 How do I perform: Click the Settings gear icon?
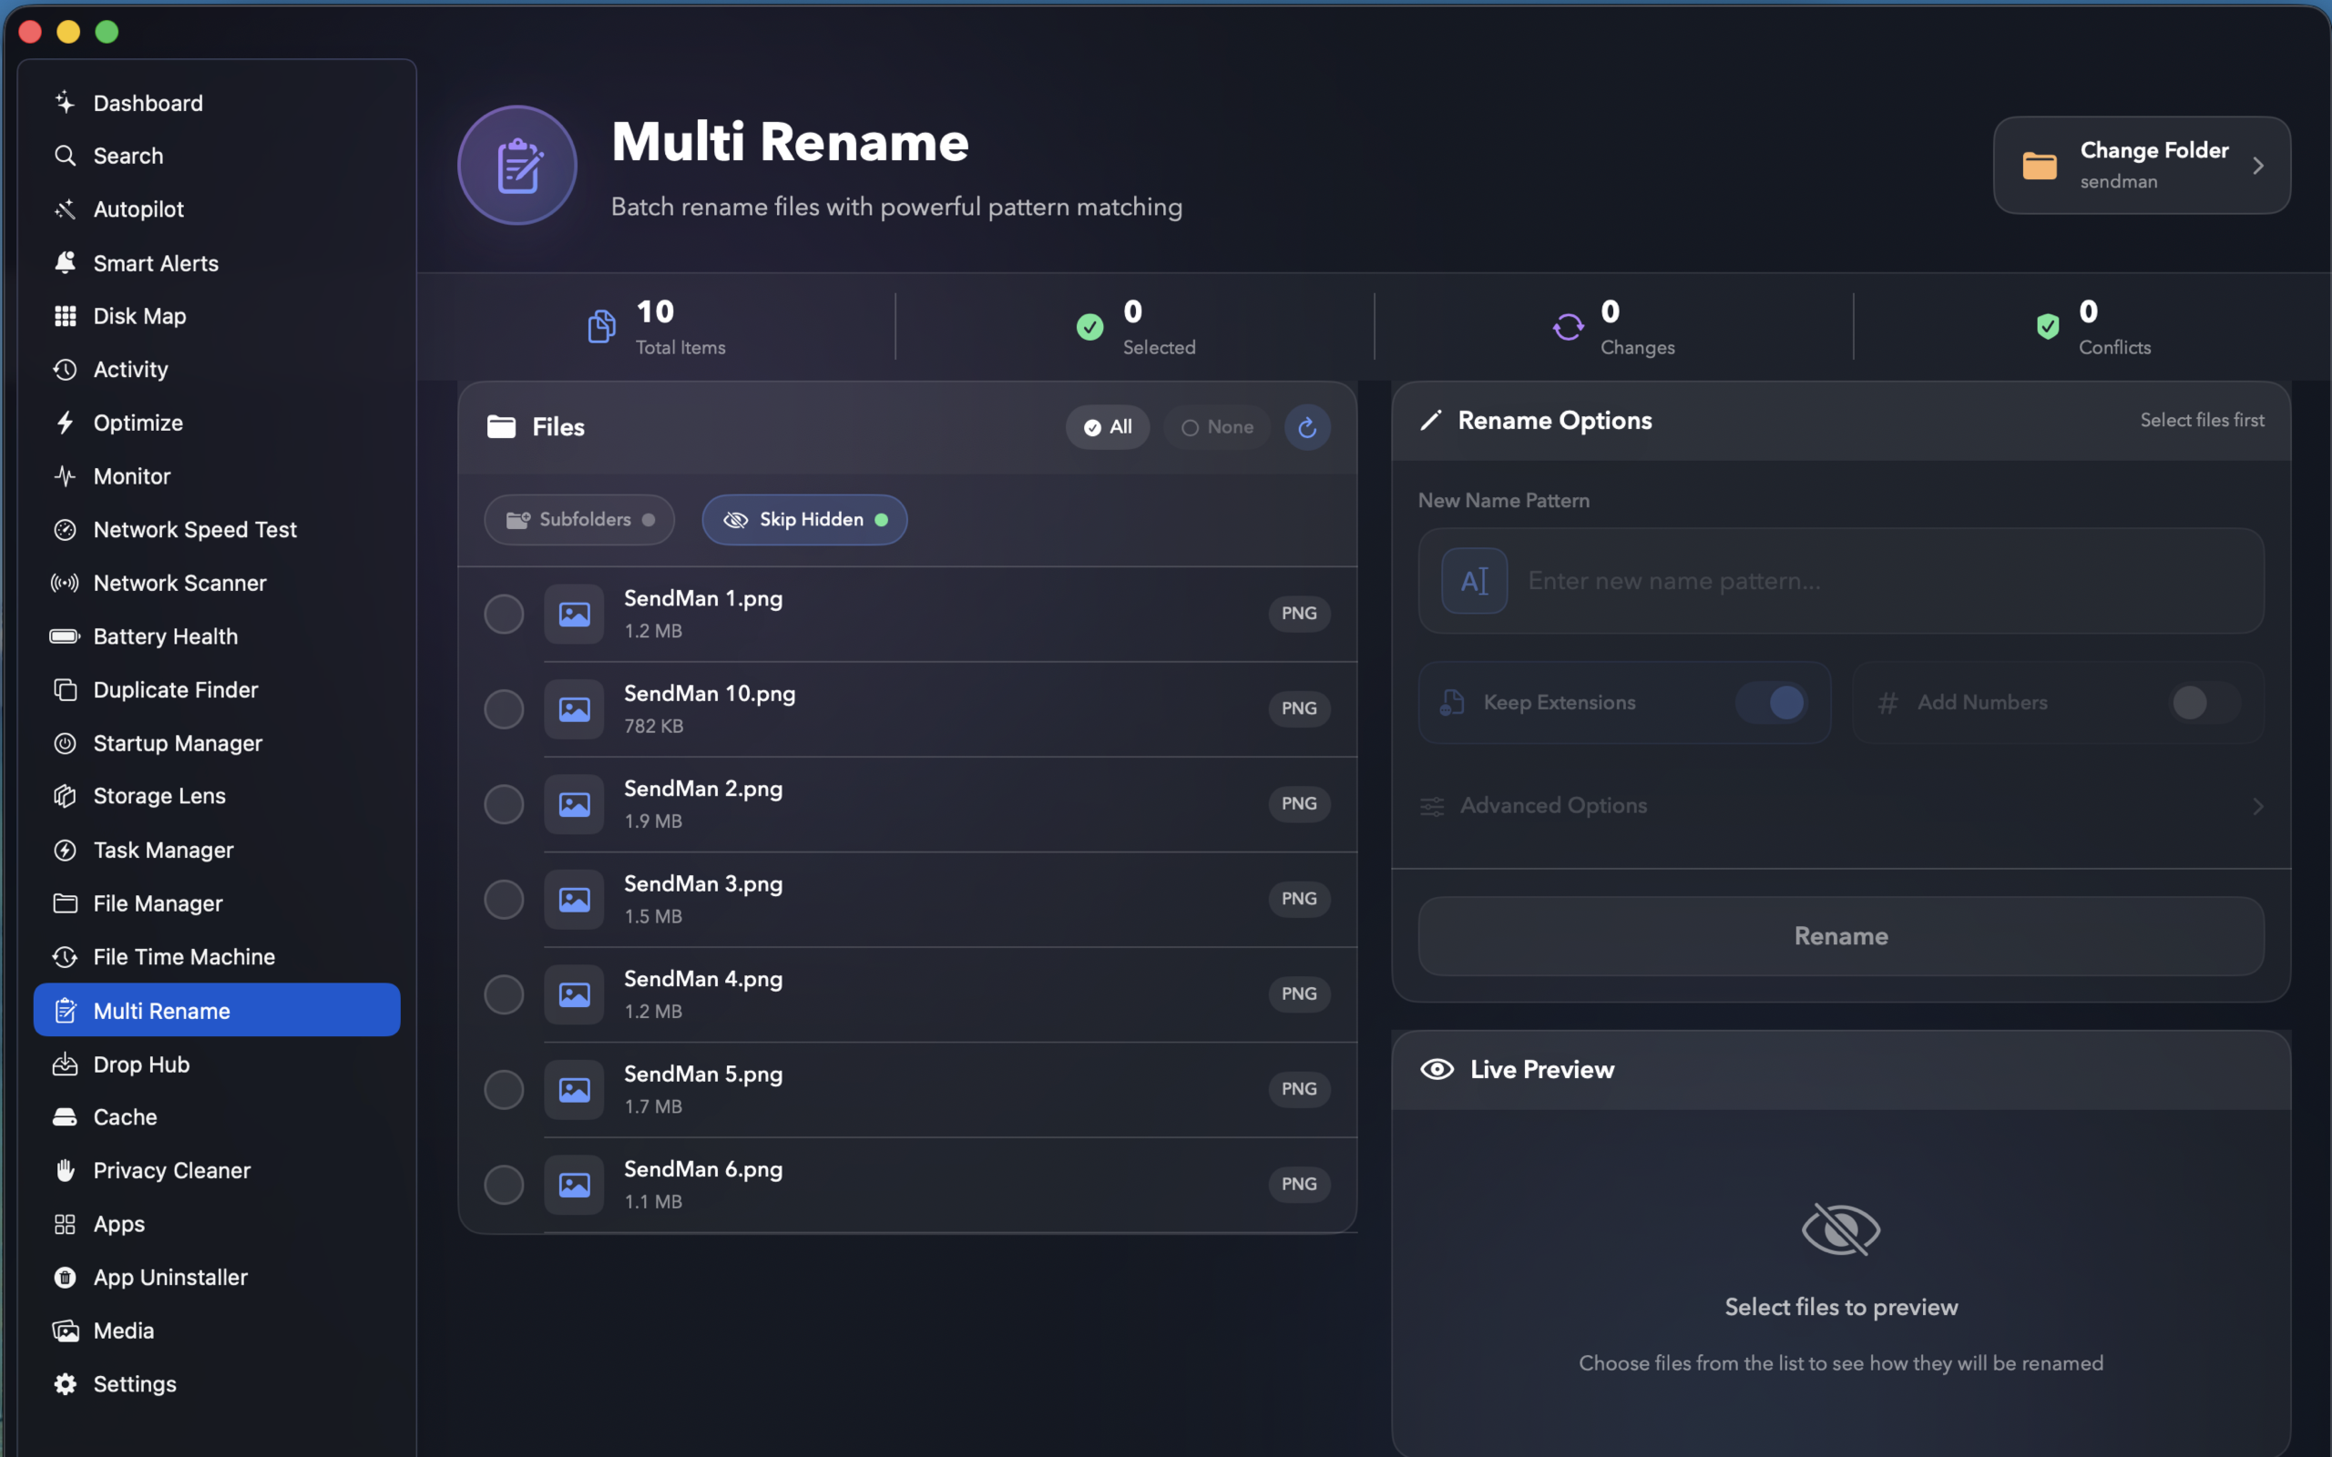click(65, 1384)
